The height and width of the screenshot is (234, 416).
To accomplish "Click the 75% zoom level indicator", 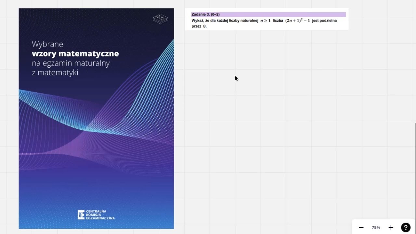I will (376, 227).
